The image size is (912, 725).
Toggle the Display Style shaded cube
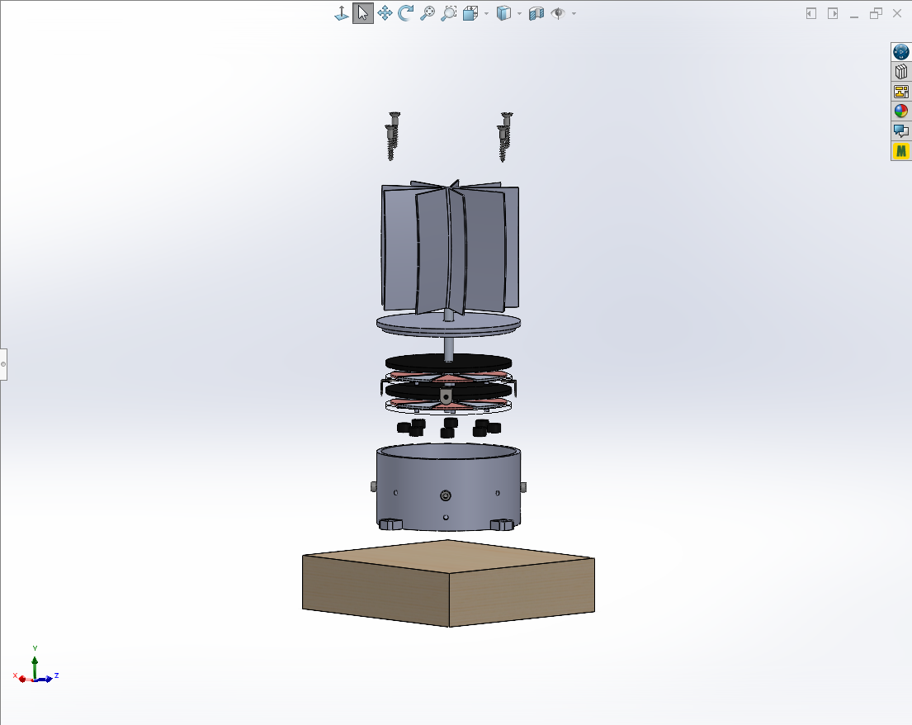(505, 12)
